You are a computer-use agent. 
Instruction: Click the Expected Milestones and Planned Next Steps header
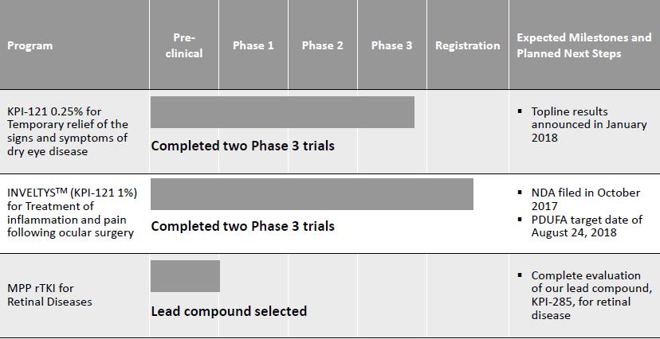pos(583,45)
